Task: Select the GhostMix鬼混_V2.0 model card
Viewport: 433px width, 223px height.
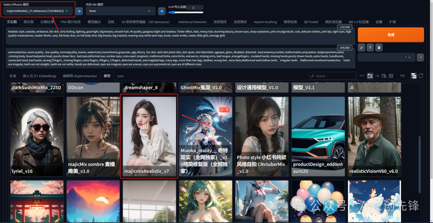Action: [206, 87]
